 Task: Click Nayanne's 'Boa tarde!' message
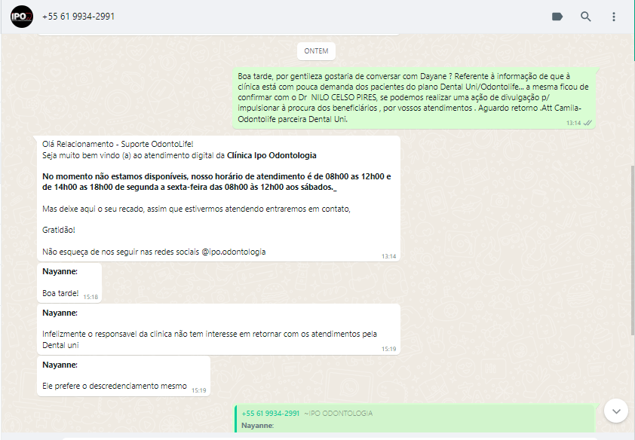(69, 283)
